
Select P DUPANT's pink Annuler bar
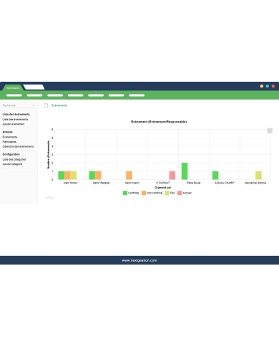click(172, 175)
